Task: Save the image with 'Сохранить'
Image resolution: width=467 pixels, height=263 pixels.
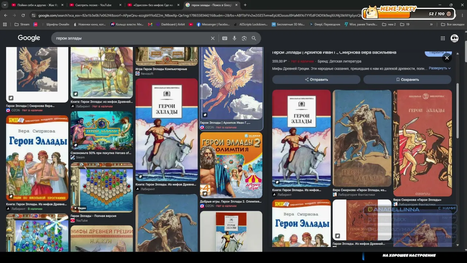Action: click(407, 80)
